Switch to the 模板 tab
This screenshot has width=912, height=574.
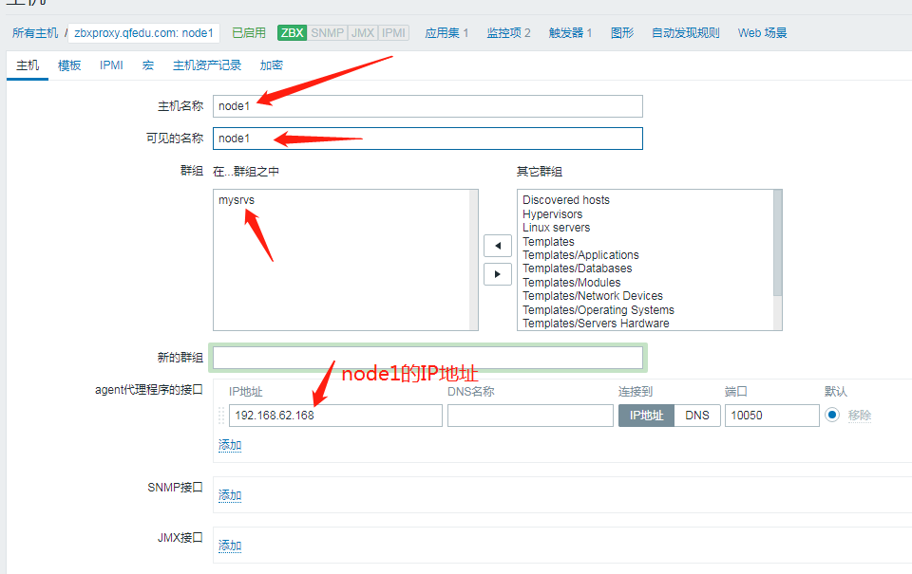tap(69, 65)
